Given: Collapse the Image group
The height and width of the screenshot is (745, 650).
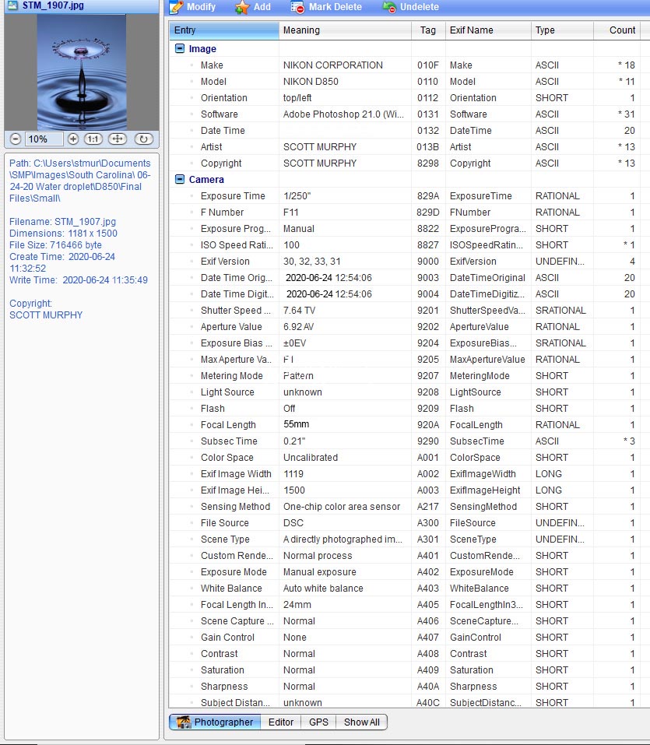Looking at the screenshot, I should (180, 49).
